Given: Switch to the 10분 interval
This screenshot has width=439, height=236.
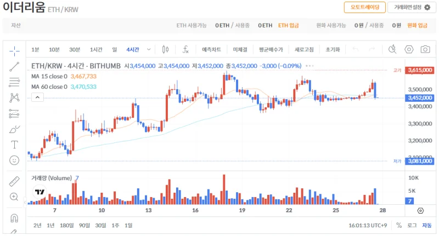Looking at the screenshot, I should tap(54, 50).
